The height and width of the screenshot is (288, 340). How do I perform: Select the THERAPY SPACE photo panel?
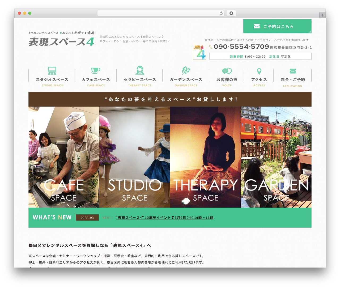coord(205,157)
